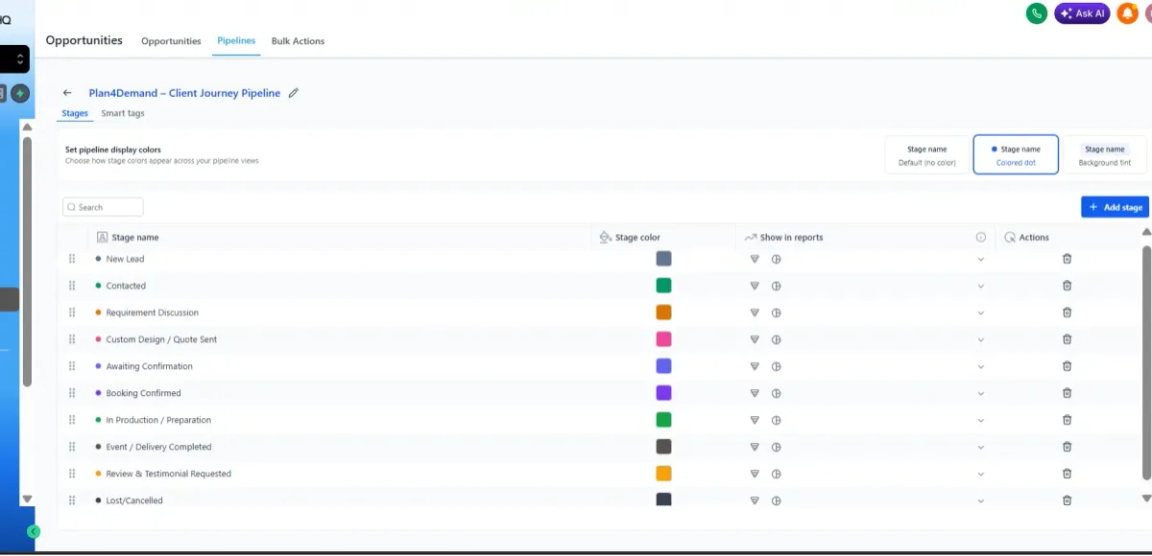Screen dimensions: 1152x556
Task: Click the Plan4Demand pipeline title
Action: pos(184,93)
